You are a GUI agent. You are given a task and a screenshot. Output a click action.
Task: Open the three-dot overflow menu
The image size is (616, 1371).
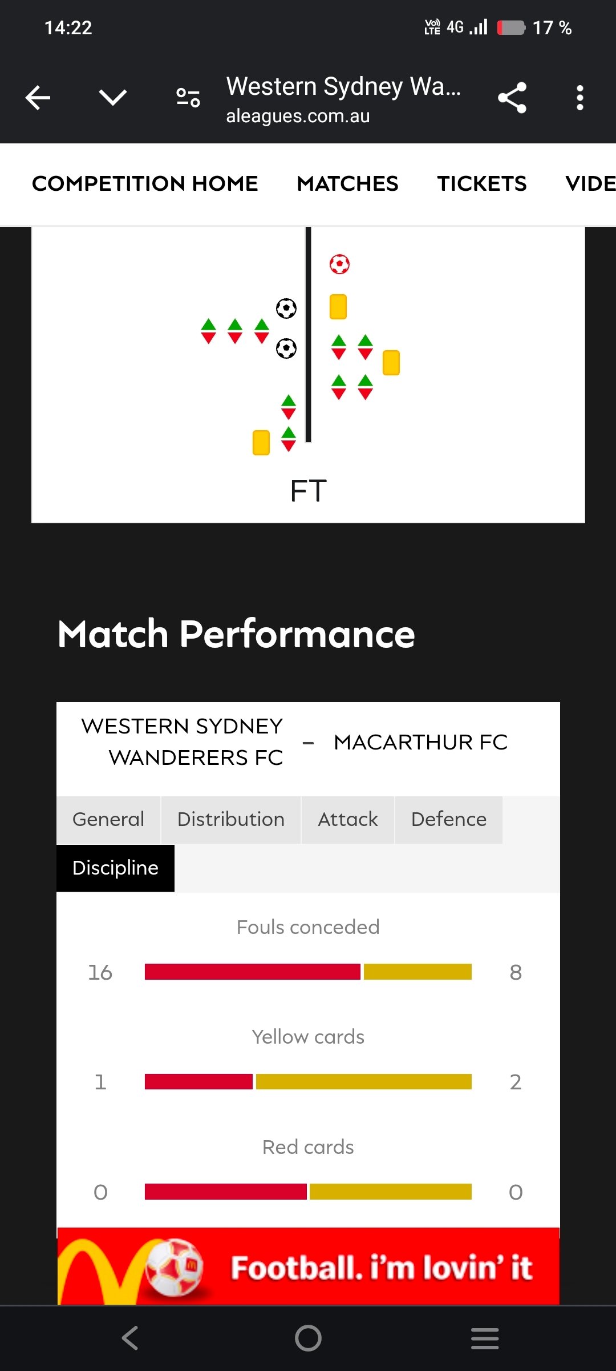point(579,98)
